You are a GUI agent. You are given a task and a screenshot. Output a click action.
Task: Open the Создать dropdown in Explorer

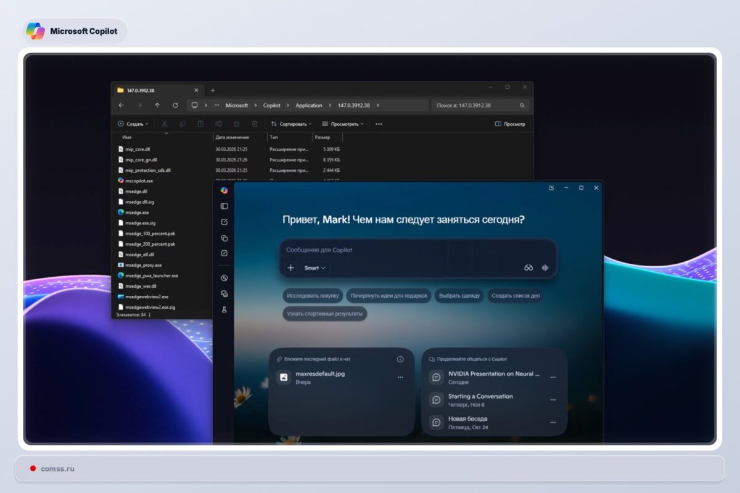pyautogui.click(x=133, y=124)
